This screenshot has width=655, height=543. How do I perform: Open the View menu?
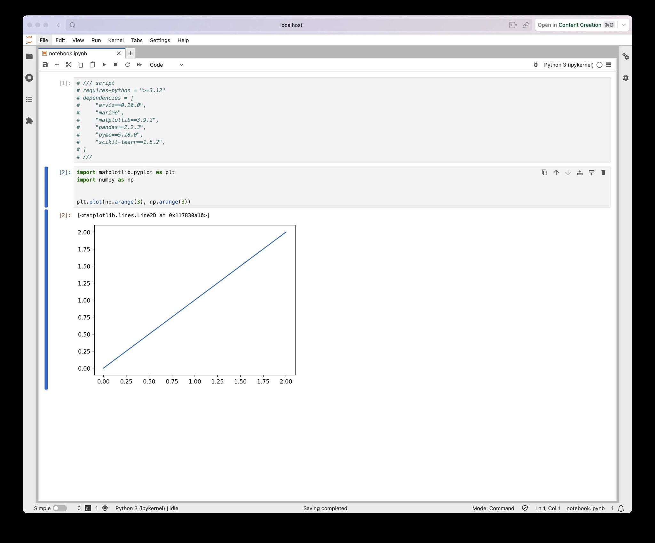[78, 40]
